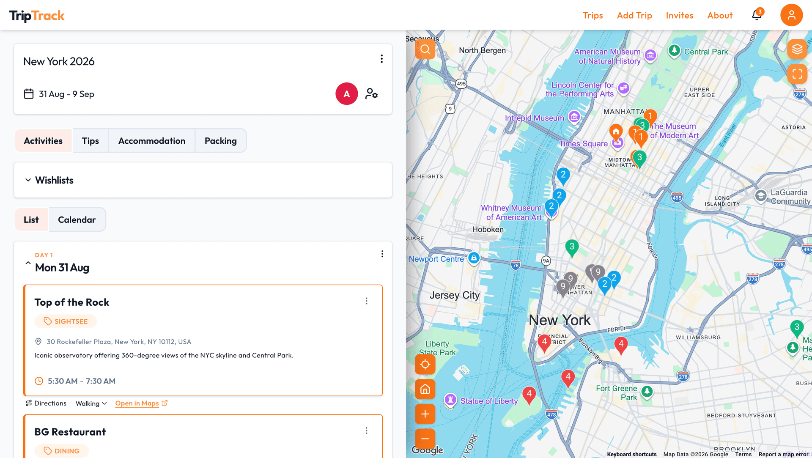Click the green pin 3 near Williamsburg

pos(797,328)
